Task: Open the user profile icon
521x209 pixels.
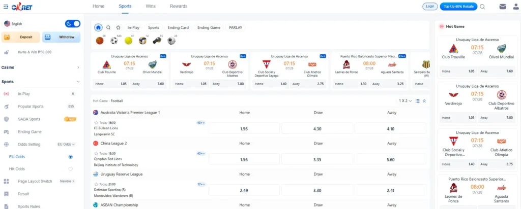Action: point(515,6)
